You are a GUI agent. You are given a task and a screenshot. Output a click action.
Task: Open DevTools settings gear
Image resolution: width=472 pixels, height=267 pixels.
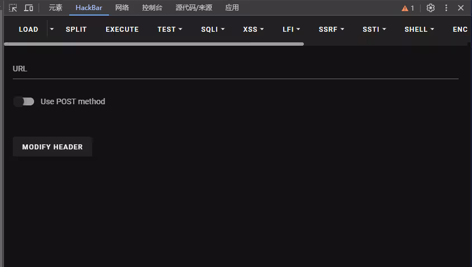(431, 8)
